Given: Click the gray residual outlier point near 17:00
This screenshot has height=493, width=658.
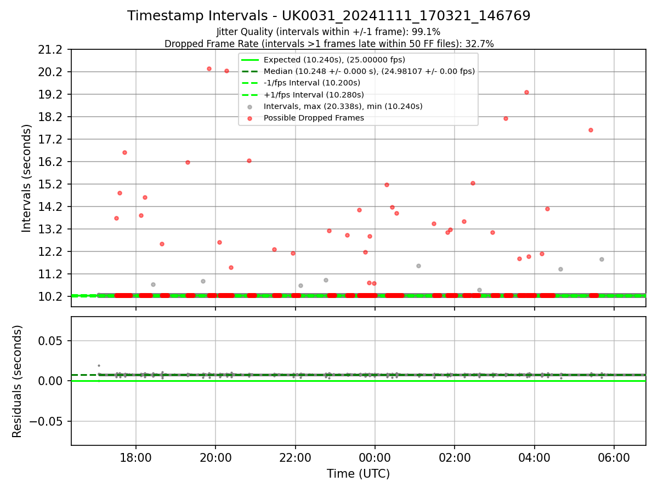Looking at the screenshot, I should 99,365.
